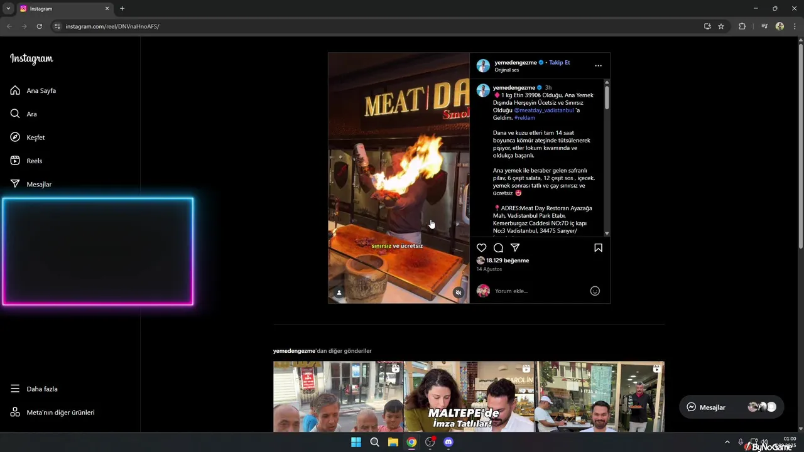Open the three-dot post options menu
The height and width of the screenshot is (452, 804).
598,66
